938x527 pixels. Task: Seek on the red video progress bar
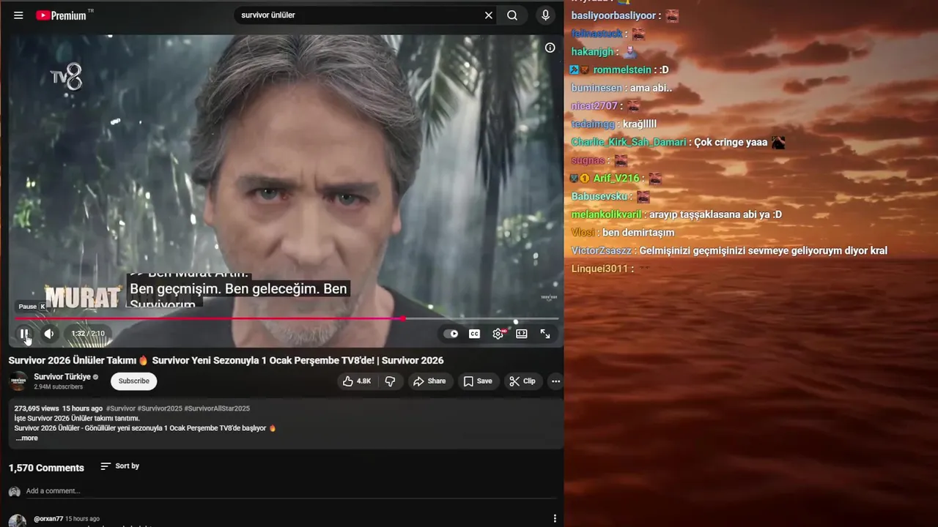287,318
